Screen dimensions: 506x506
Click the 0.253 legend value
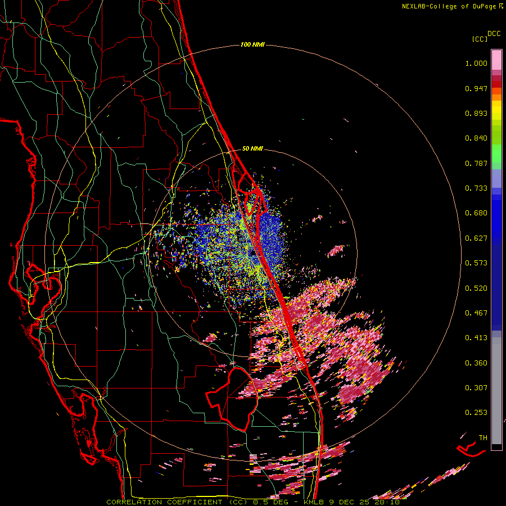coord(476,413)
